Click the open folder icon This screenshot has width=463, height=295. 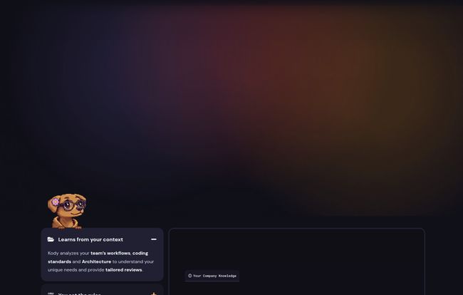[51, 239]
